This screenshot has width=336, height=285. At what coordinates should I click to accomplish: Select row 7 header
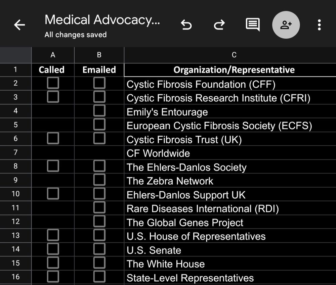15,152
